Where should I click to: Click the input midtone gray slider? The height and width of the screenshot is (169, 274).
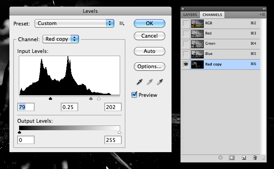pos(91,99)
